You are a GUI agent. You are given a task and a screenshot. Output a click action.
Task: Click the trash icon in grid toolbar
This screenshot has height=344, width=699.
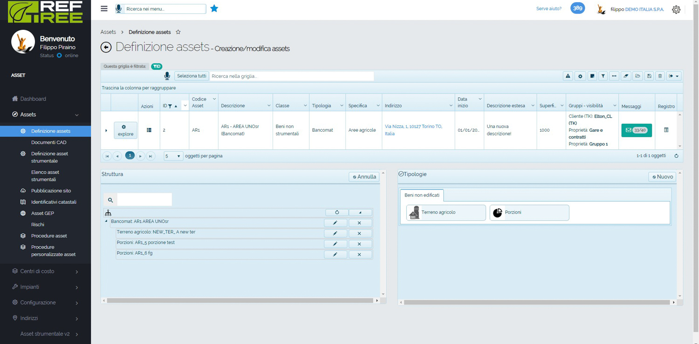pyautogui.click(x=660, y=76)
